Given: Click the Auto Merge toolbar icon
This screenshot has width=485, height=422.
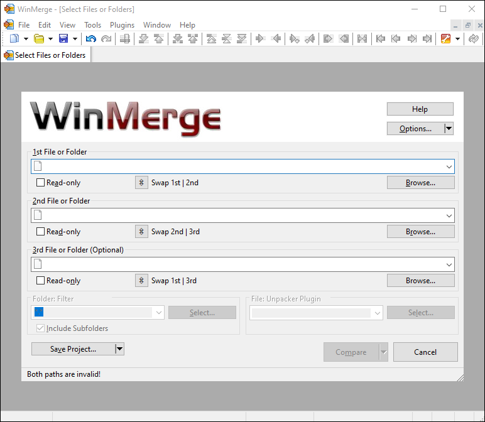Looking at the screenshot, I should point(362,39).
